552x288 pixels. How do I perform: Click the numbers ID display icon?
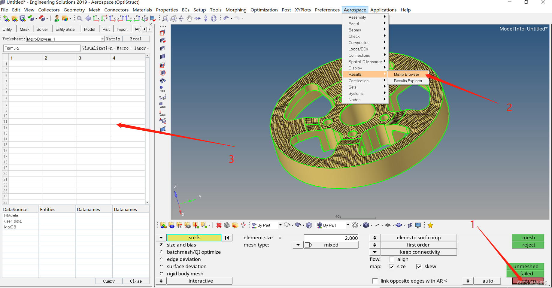(x=162, y=89)
